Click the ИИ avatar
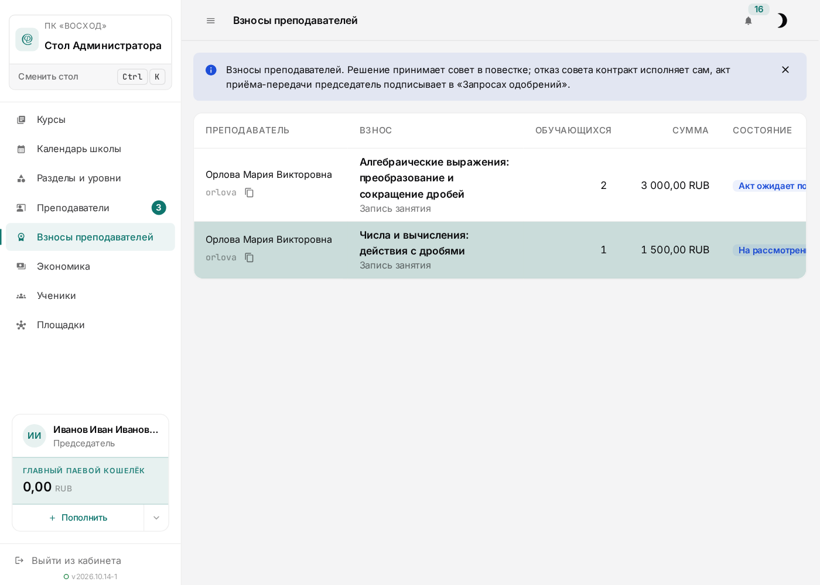 (35, 436)
